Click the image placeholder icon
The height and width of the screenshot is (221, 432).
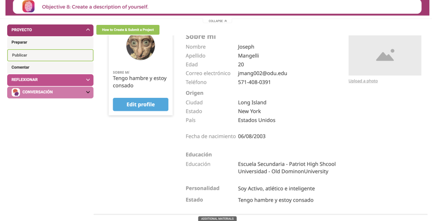pyautogui.click(x=385, y=55)
